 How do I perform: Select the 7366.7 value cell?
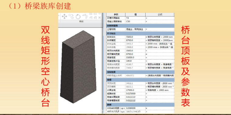(x=135, y=68)
